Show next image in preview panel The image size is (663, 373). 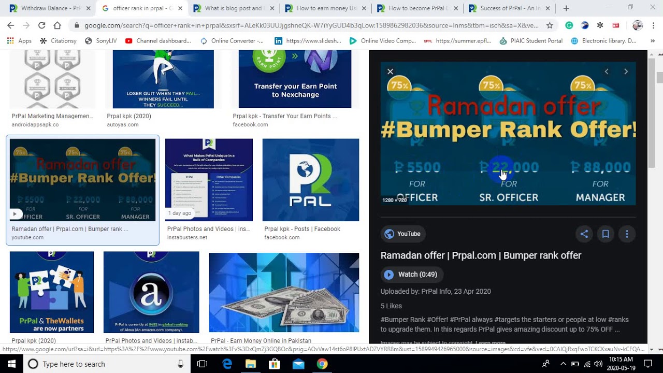click(626, 71)
